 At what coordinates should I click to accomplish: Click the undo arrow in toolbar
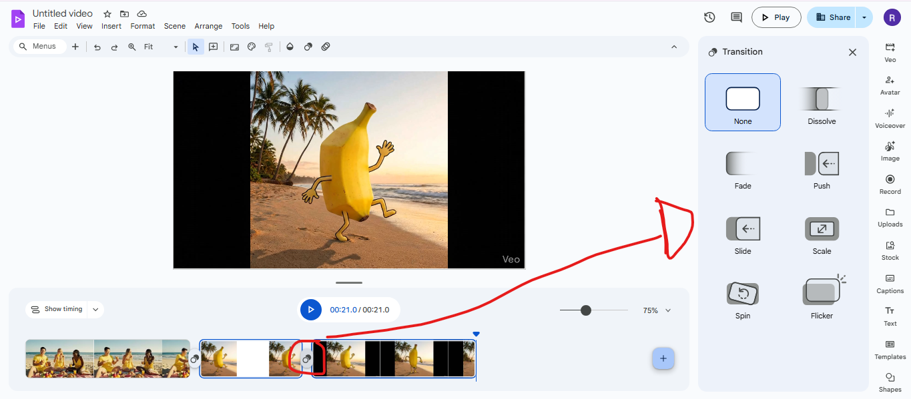(x=97, y=47)
